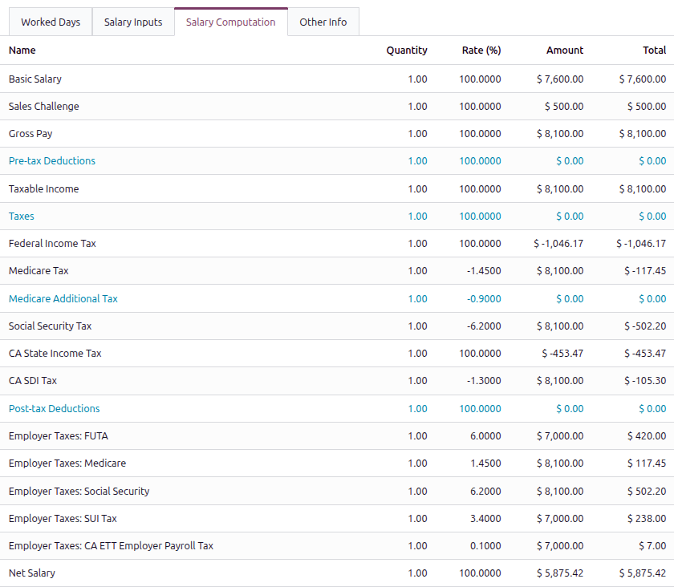
Task: Click the Net Salary total $ 5,875.42
Action: pos(643,573)
